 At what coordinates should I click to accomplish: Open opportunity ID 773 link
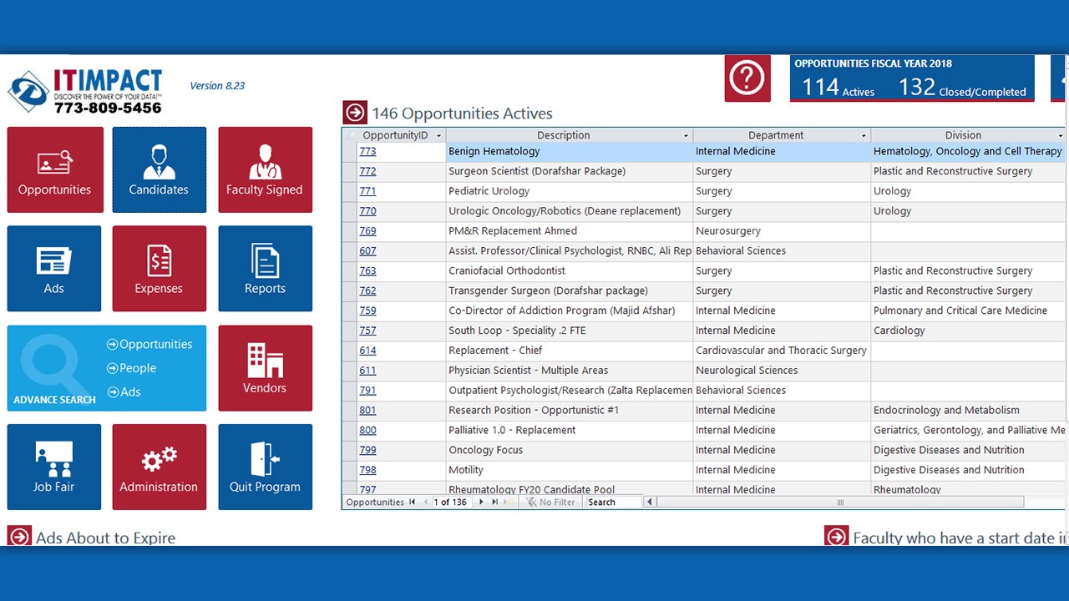tap(367, 152)
